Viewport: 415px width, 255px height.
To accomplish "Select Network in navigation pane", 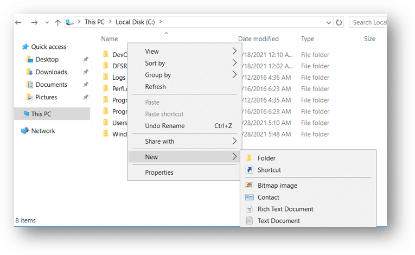I will [x=43, y=131].
